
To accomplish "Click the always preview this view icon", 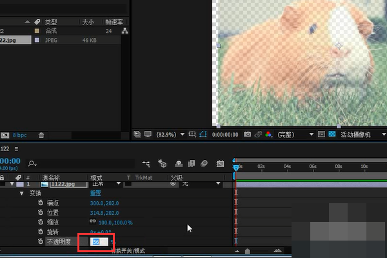I will [137, 134].
